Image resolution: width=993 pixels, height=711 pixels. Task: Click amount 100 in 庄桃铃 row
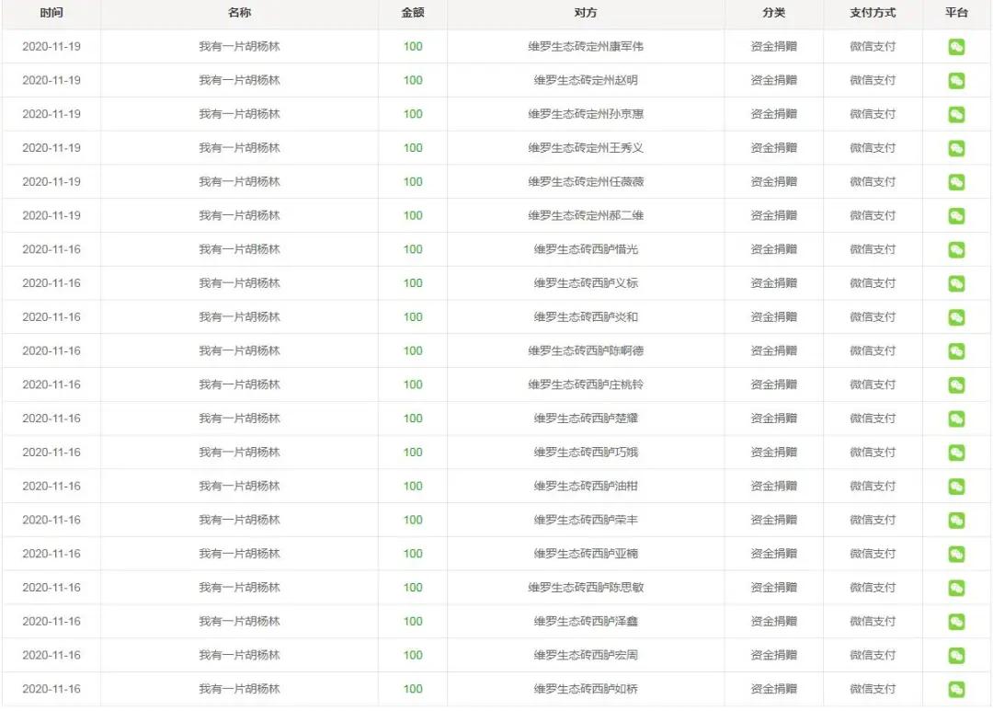coord(413,384)
